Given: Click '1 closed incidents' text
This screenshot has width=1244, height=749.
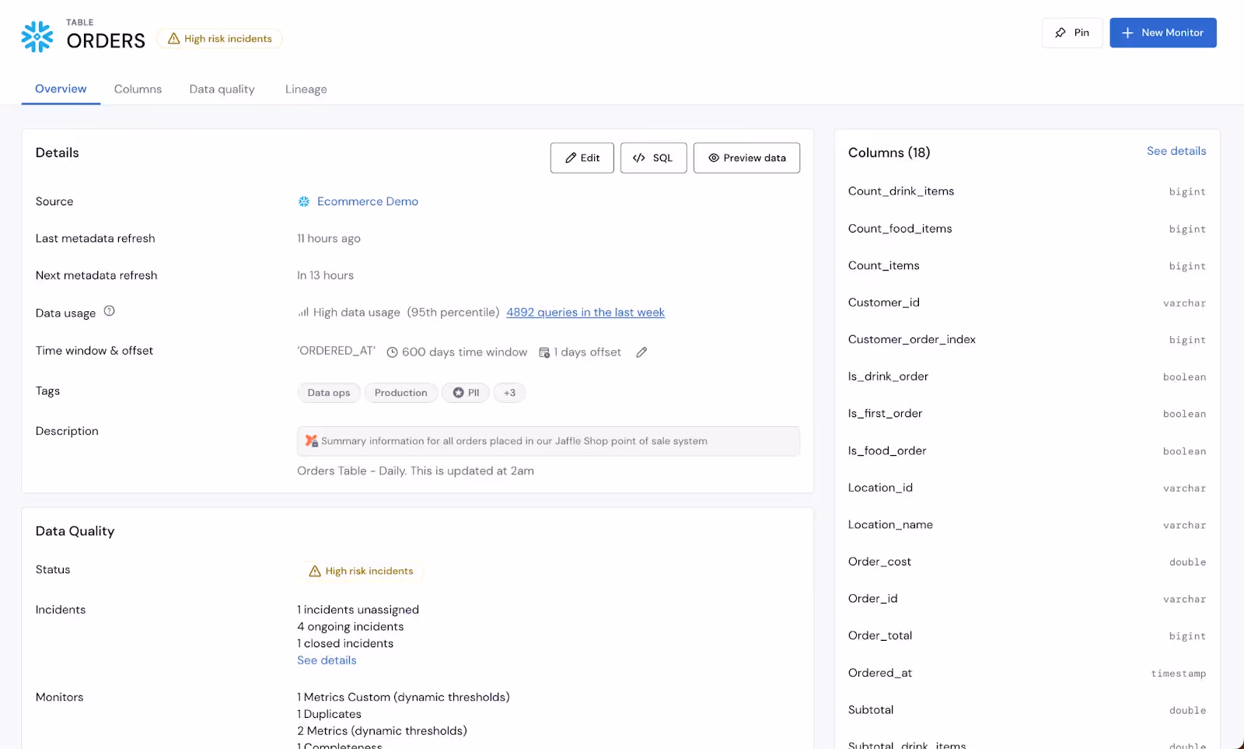Looking at the screenshot, I should (x=345, y=644).
